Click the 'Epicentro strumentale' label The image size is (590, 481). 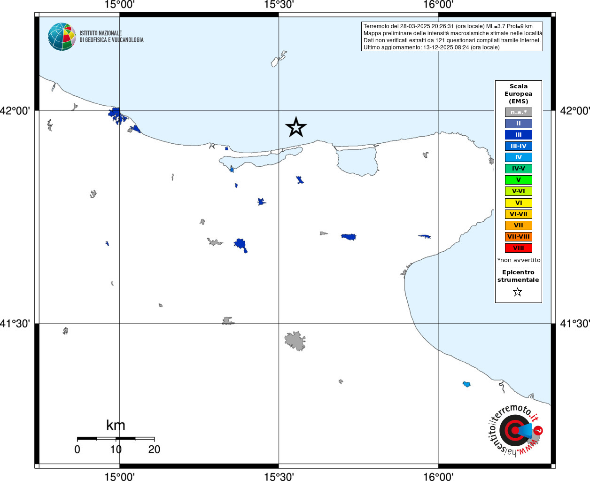coord(518,276)
